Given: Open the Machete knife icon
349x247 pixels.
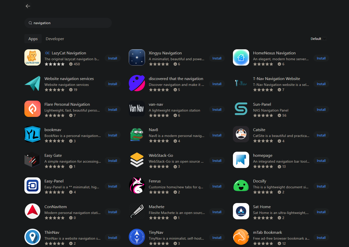Looking at the screenshot, I should click(x=137, y=211).
